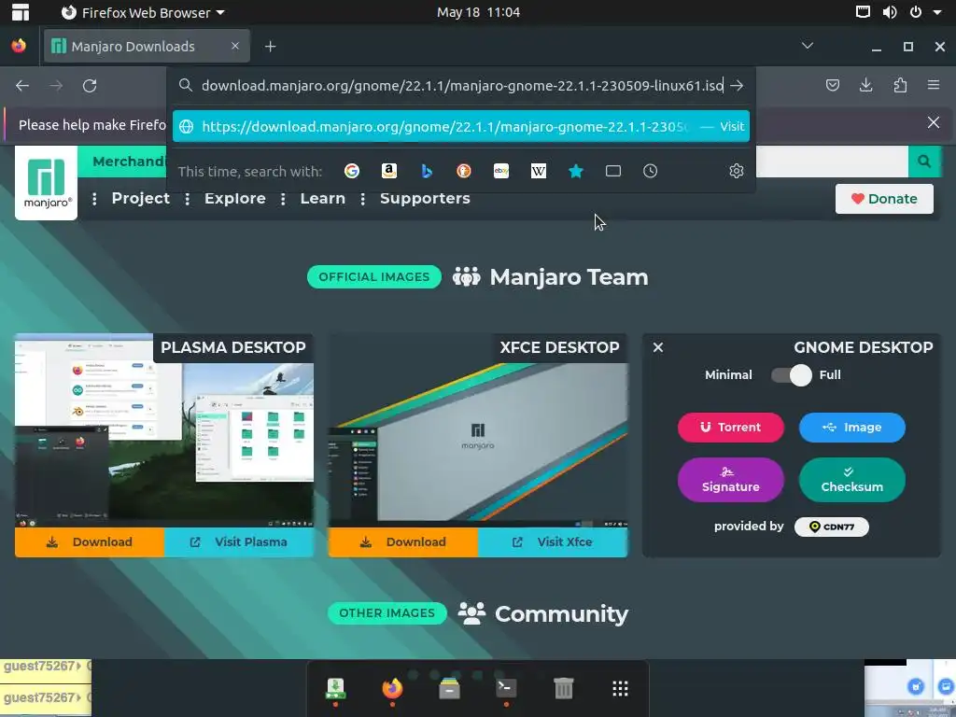Open Trash in the dock
956x717 pixels.
pyautogui.click(x=563, y=689)
